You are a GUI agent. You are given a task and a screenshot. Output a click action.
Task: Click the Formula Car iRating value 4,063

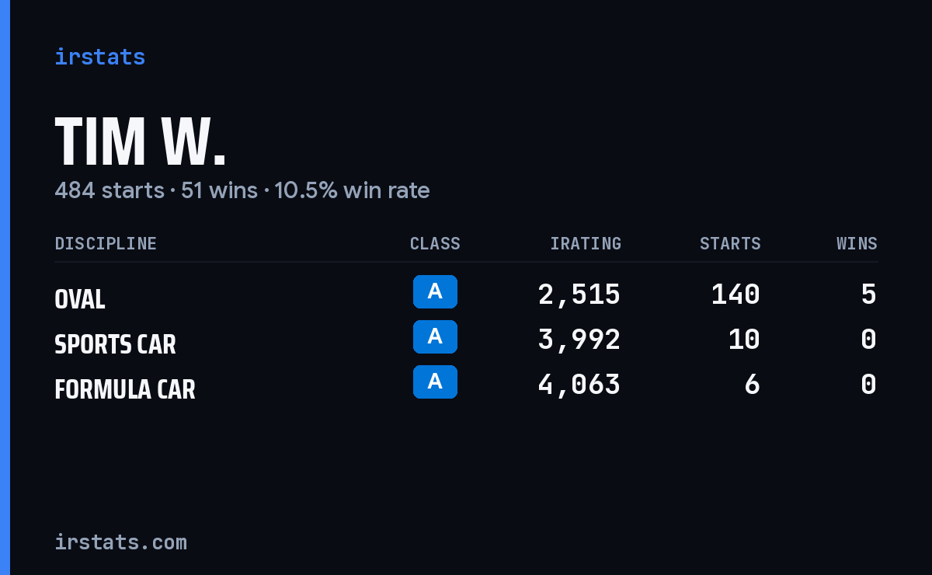click(x=579, y=385)
